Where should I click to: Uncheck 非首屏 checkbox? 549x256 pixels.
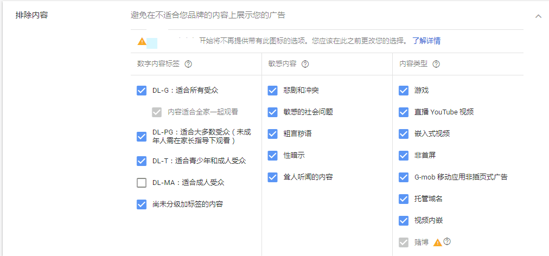(x=404, y=156)
